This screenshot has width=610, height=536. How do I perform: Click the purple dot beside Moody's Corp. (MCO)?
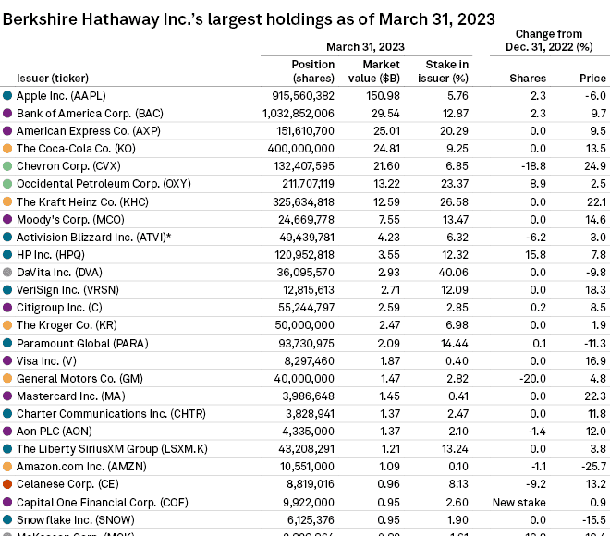(x=7, y=219)
